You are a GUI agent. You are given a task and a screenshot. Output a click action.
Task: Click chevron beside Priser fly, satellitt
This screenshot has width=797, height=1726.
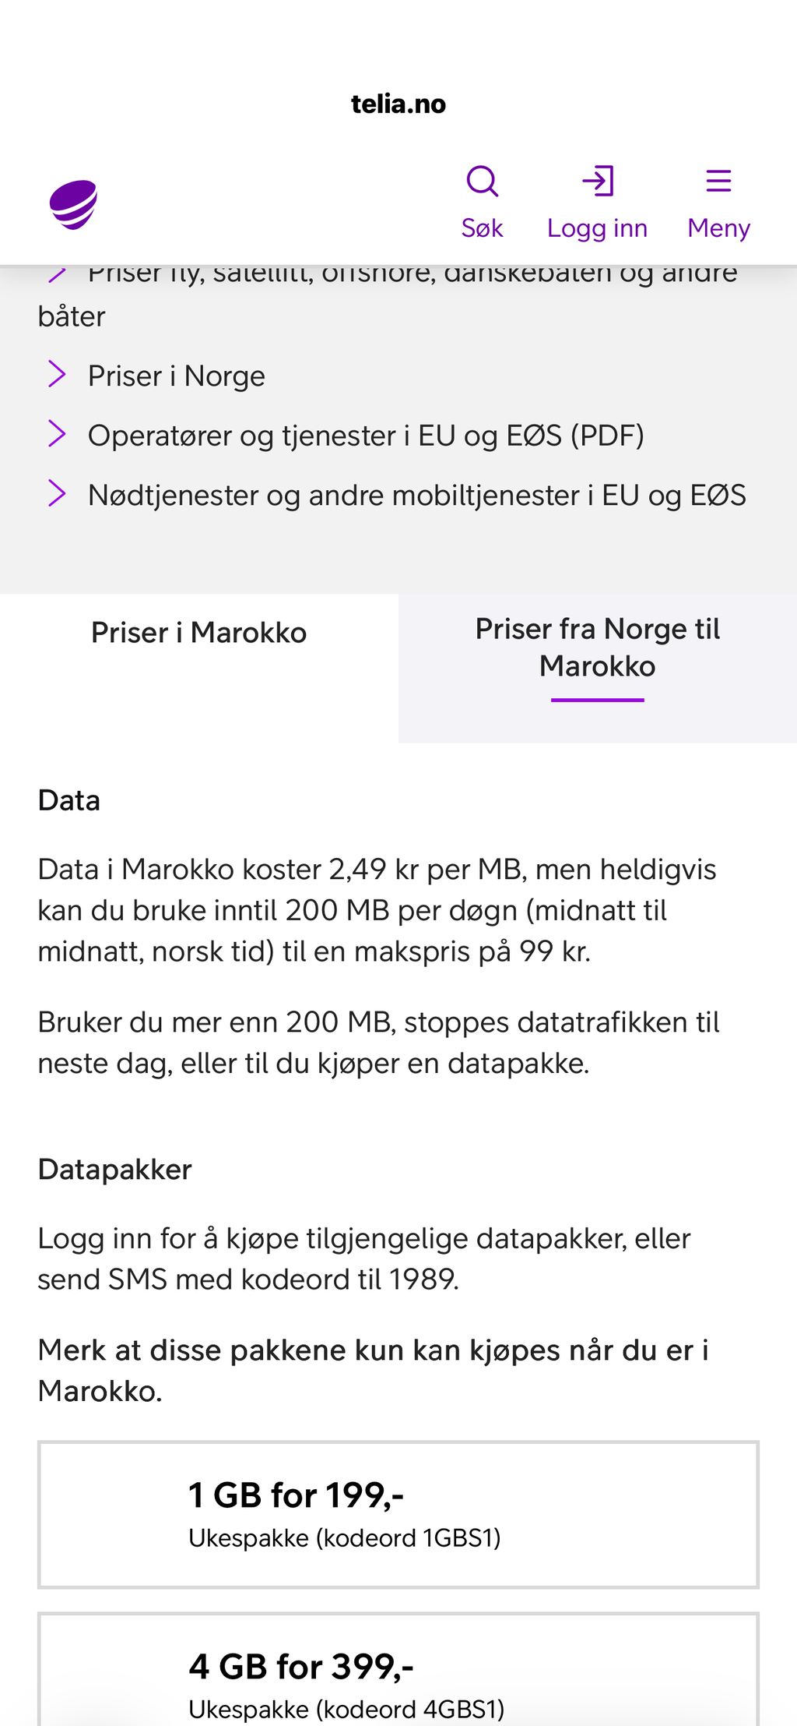57,274
